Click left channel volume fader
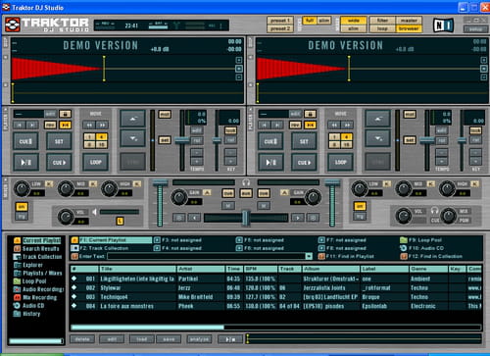Screen dimensions: 490x356 (160, 183)
